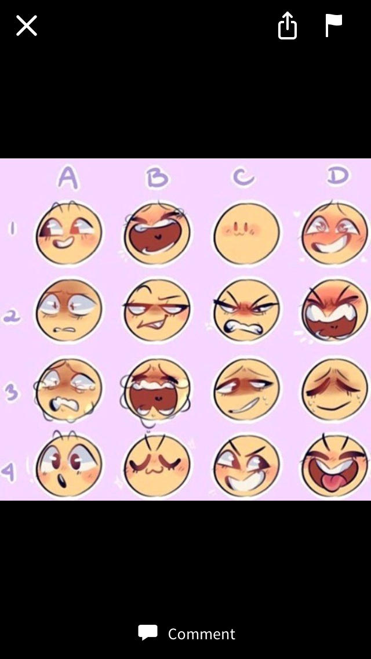Tap the tearful trembling face in A3
Viewport: 371px width, 659px height.
tap(68, 390)
